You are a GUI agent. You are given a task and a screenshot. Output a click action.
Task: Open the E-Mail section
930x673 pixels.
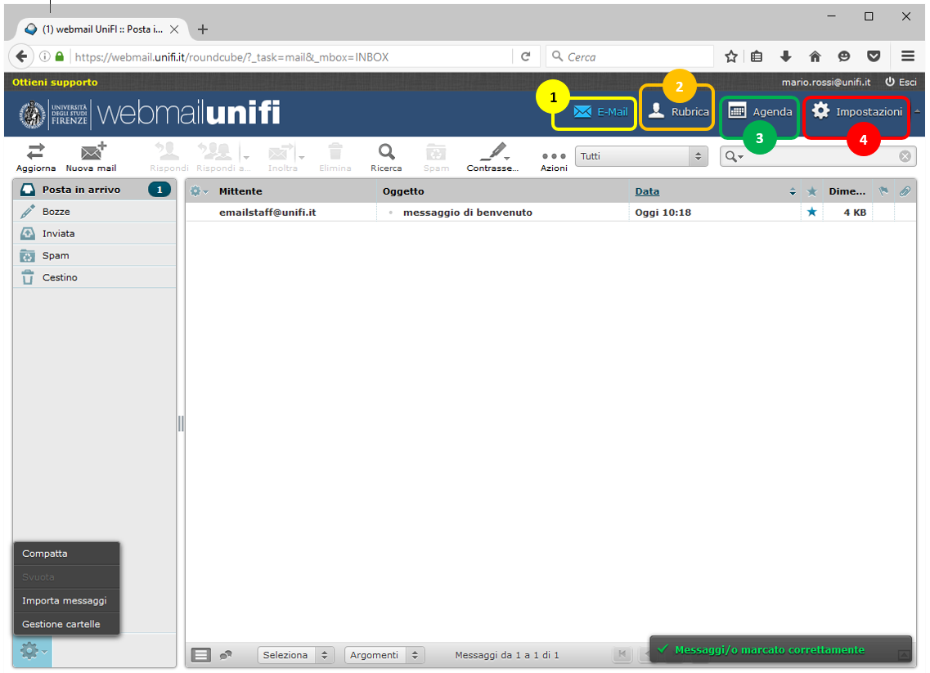600,111
